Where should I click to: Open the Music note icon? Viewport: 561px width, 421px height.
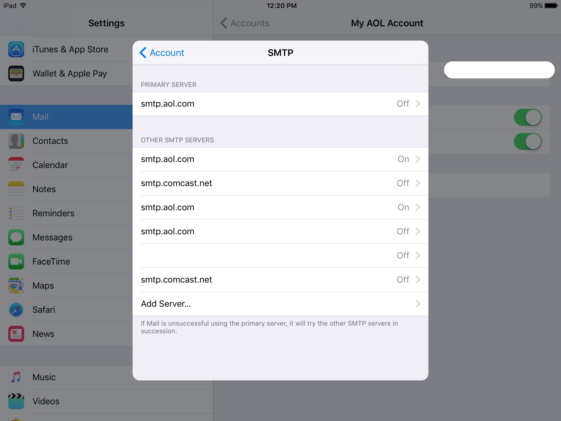[16, 377]
